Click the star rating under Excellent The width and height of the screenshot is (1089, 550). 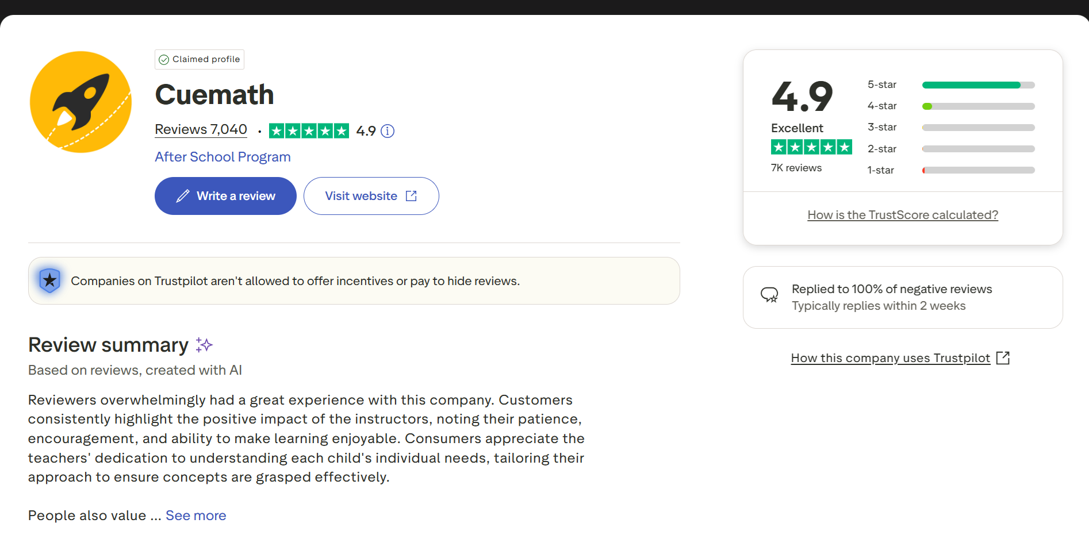(811, 147)
